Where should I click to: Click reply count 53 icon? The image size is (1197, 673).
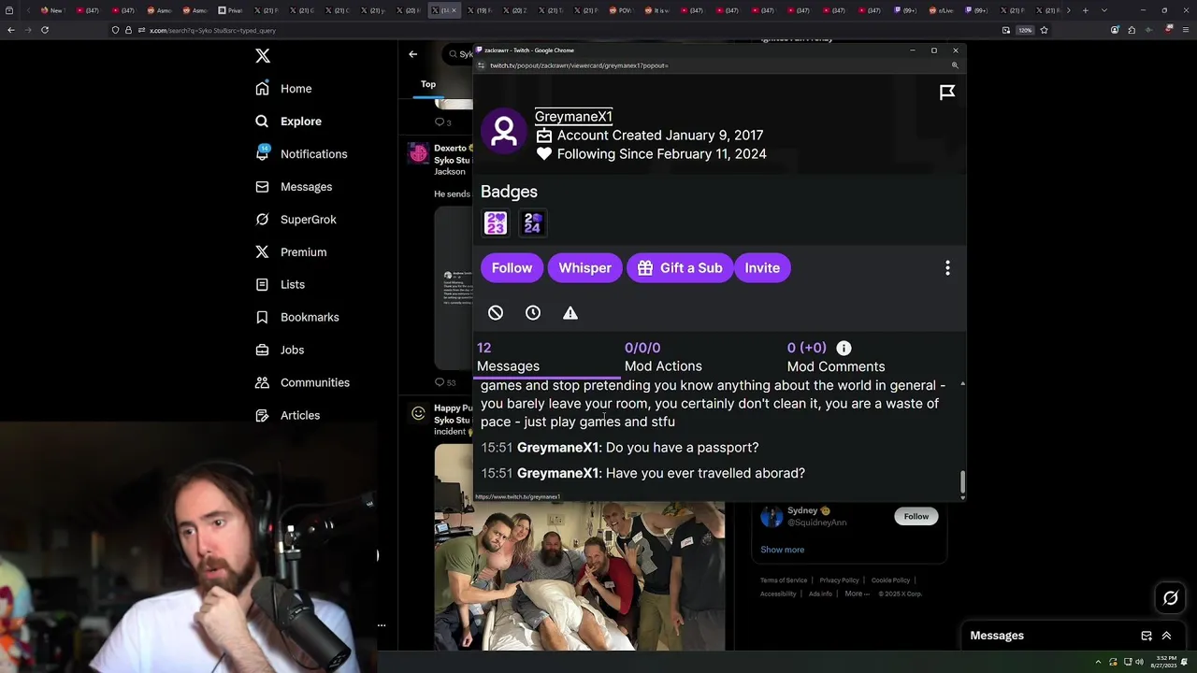point(440,382)
